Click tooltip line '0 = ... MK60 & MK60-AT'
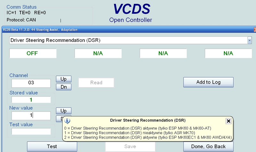The image size is (256, 152). click(138, 128)
